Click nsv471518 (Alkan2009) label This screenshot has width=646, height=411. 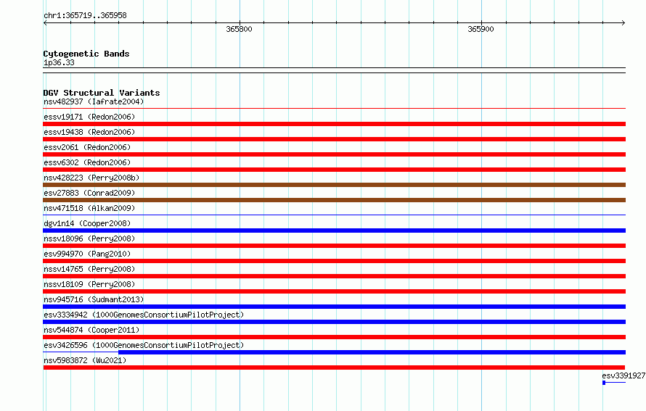click(x=89, y=208)
